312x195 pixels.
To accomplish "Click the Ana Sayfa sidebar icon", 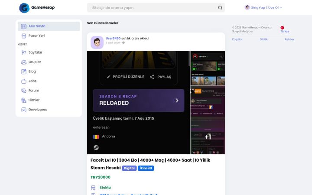I will click(x=24, y=26).
